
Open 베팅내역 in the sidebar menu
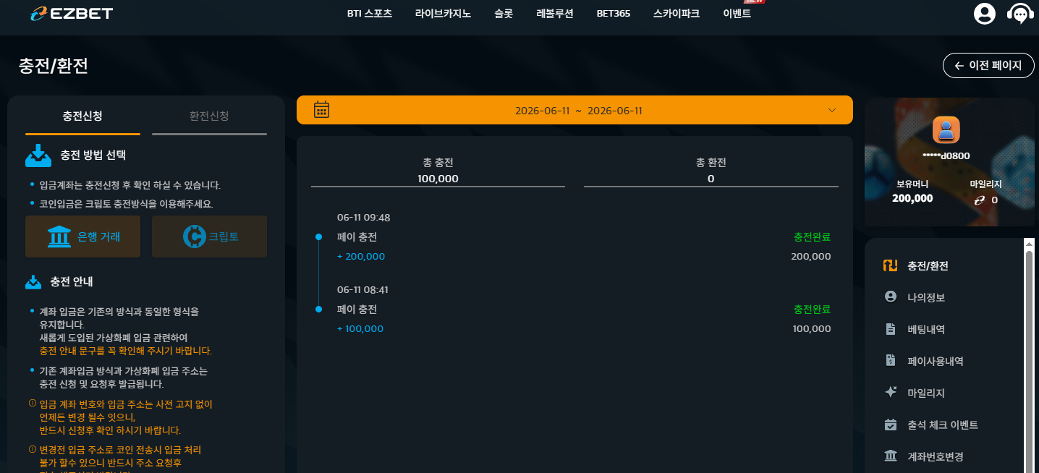pos(926,329)
